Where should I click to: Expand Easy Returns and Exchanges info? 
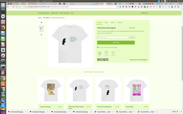coord(139,60)
